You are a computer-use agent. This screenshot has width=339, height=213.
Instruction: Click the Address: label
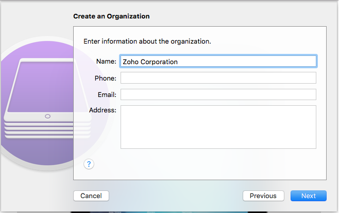click(x=103, y=110)
